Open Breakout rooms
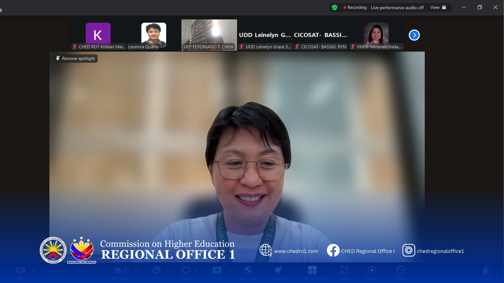504x283 pixels. [x=312, y=270]
